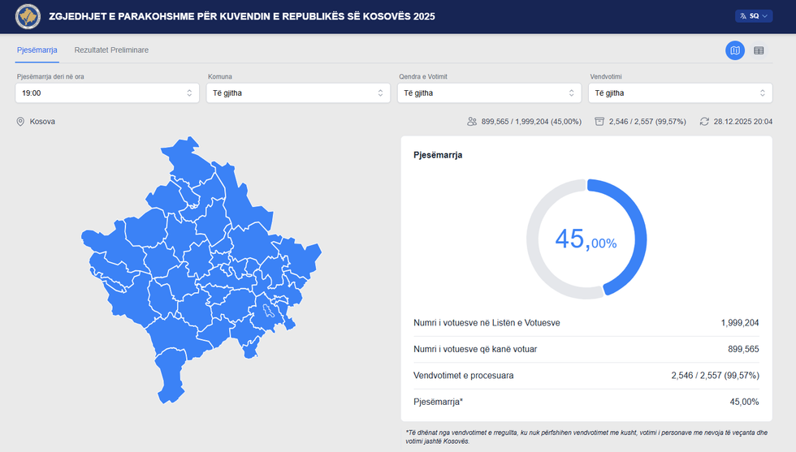
Task: Click the page title header text
Action: pyautogui.click(x=242, y=17)
